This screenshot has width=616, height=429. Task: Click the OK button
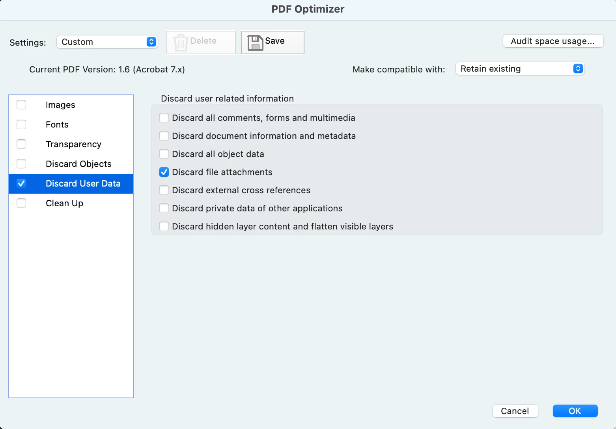(575, 411)
